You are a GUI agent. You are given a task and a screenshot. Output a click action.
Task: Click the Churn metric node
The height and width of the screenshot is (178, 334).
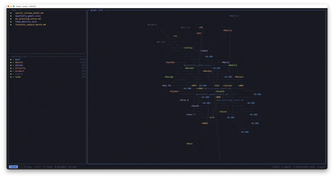click(223, 111)
